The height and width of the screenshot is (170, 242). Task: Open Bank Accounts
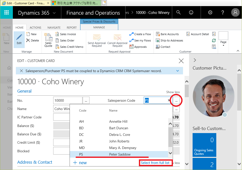coord(167,34)
